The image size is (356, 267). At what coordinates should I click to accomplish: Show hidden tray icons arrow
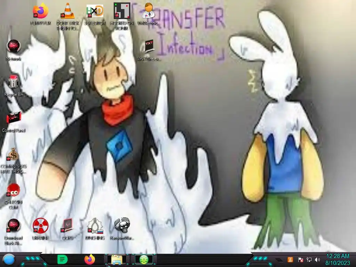tap(280, 260)
